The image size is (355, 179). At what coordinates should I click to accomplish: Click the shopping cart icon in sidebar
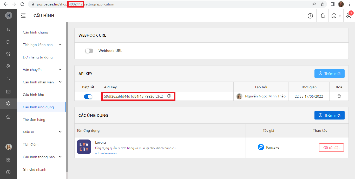[8, 29]
